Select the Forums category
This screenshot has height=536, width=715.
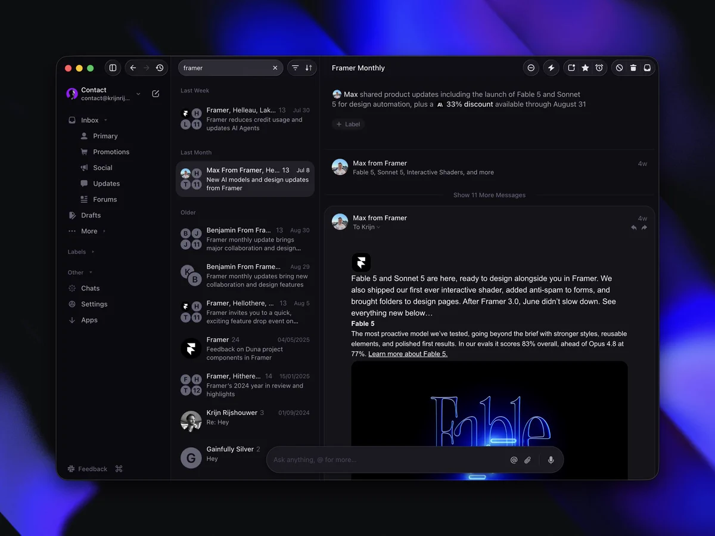tap(105, 199)
